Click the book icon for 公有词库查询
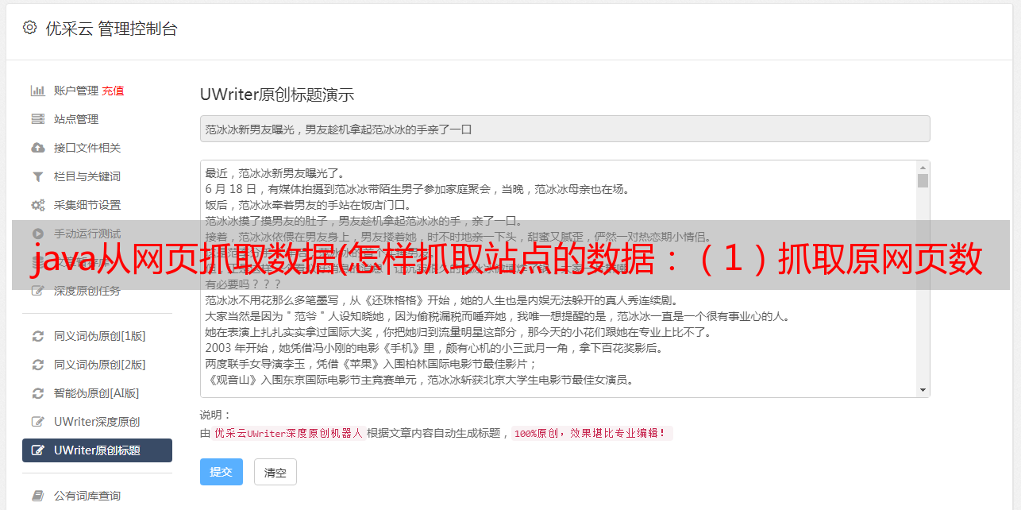The image size is (1021, 510). tap(37, 496)
